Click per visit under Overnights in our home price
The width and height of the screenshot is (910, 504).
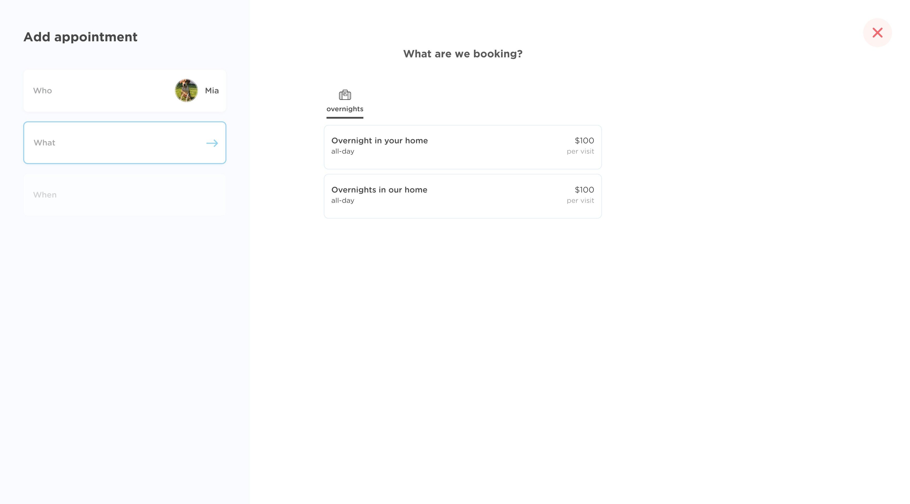coord(580,200)
